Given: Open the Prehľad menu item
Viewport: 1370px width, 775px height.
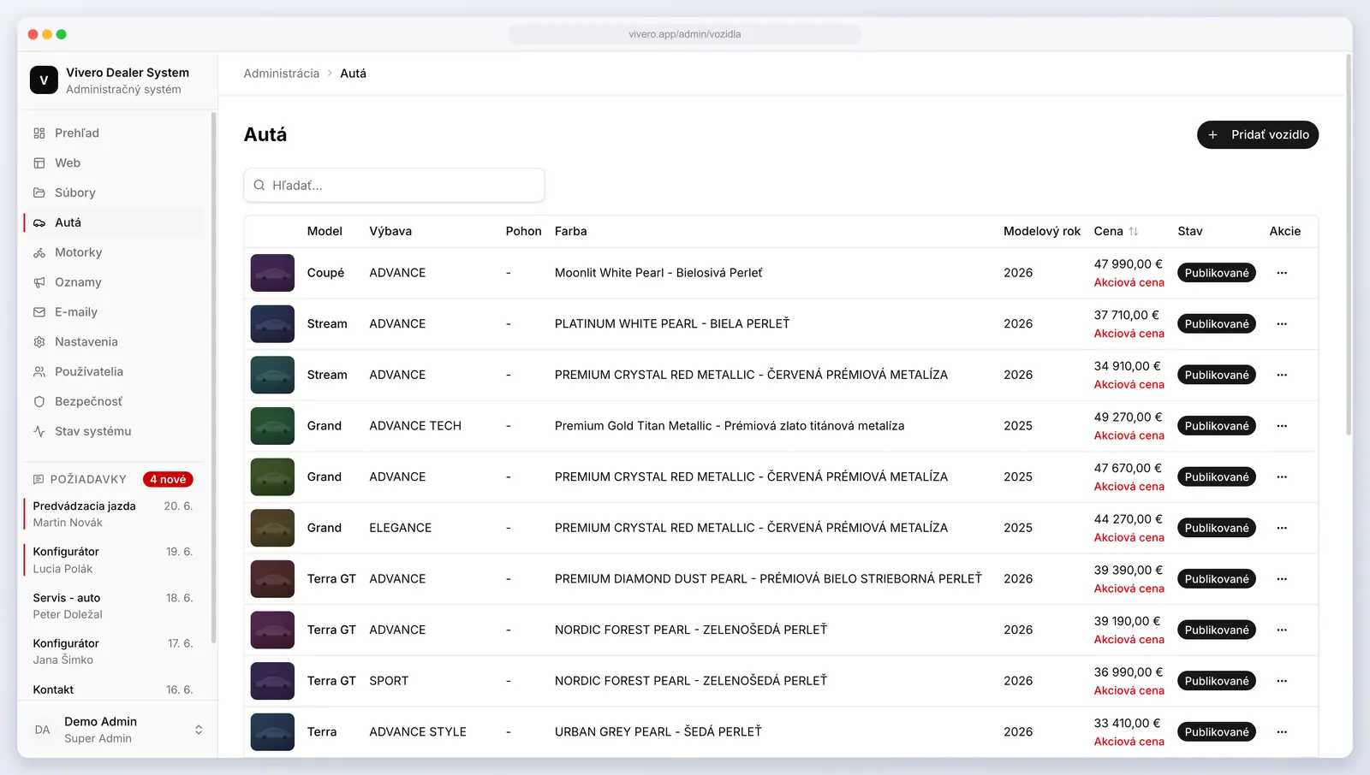Looking at the screenshot, I should coord(114,133).
